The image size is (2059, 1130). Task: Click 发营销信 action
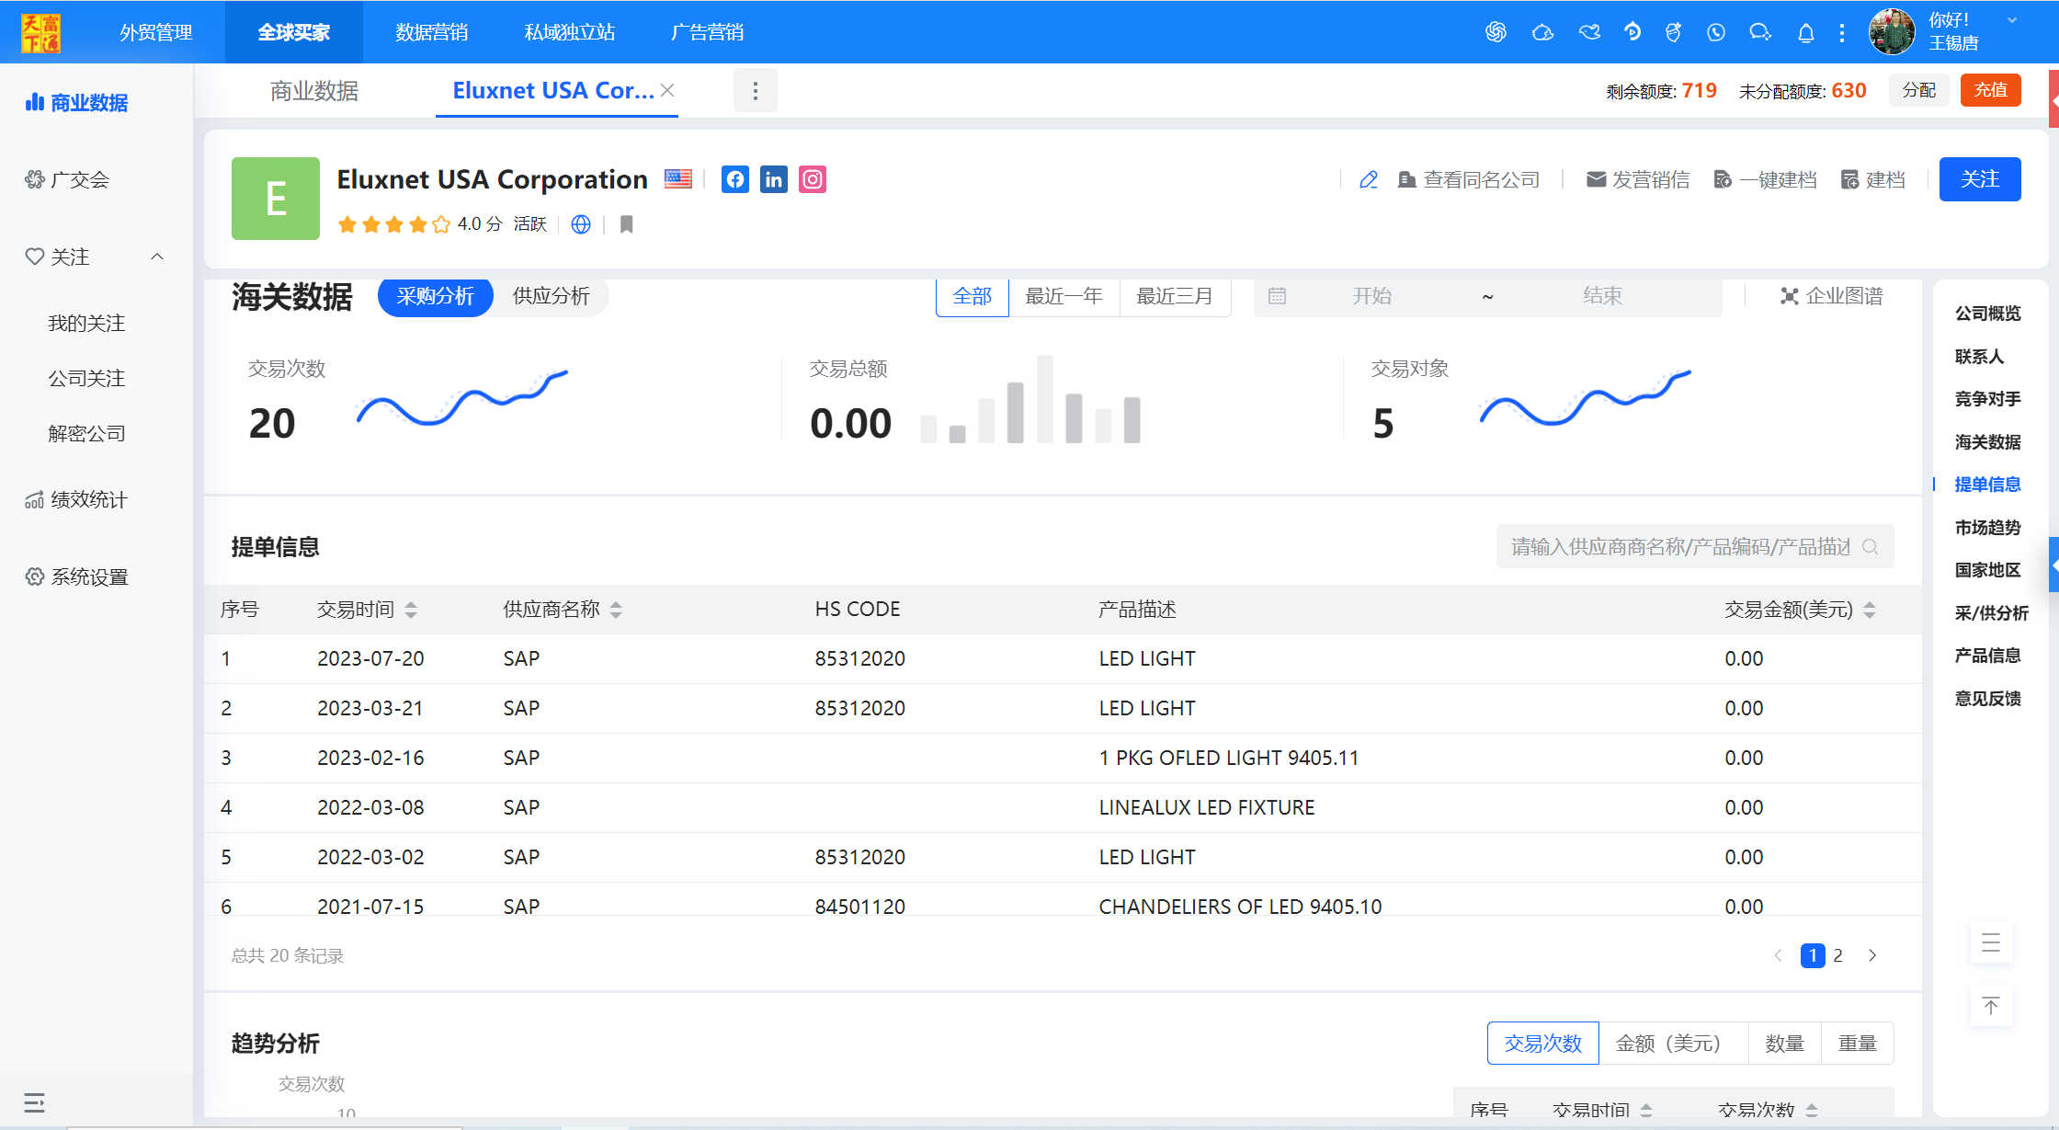[1638, 180]
